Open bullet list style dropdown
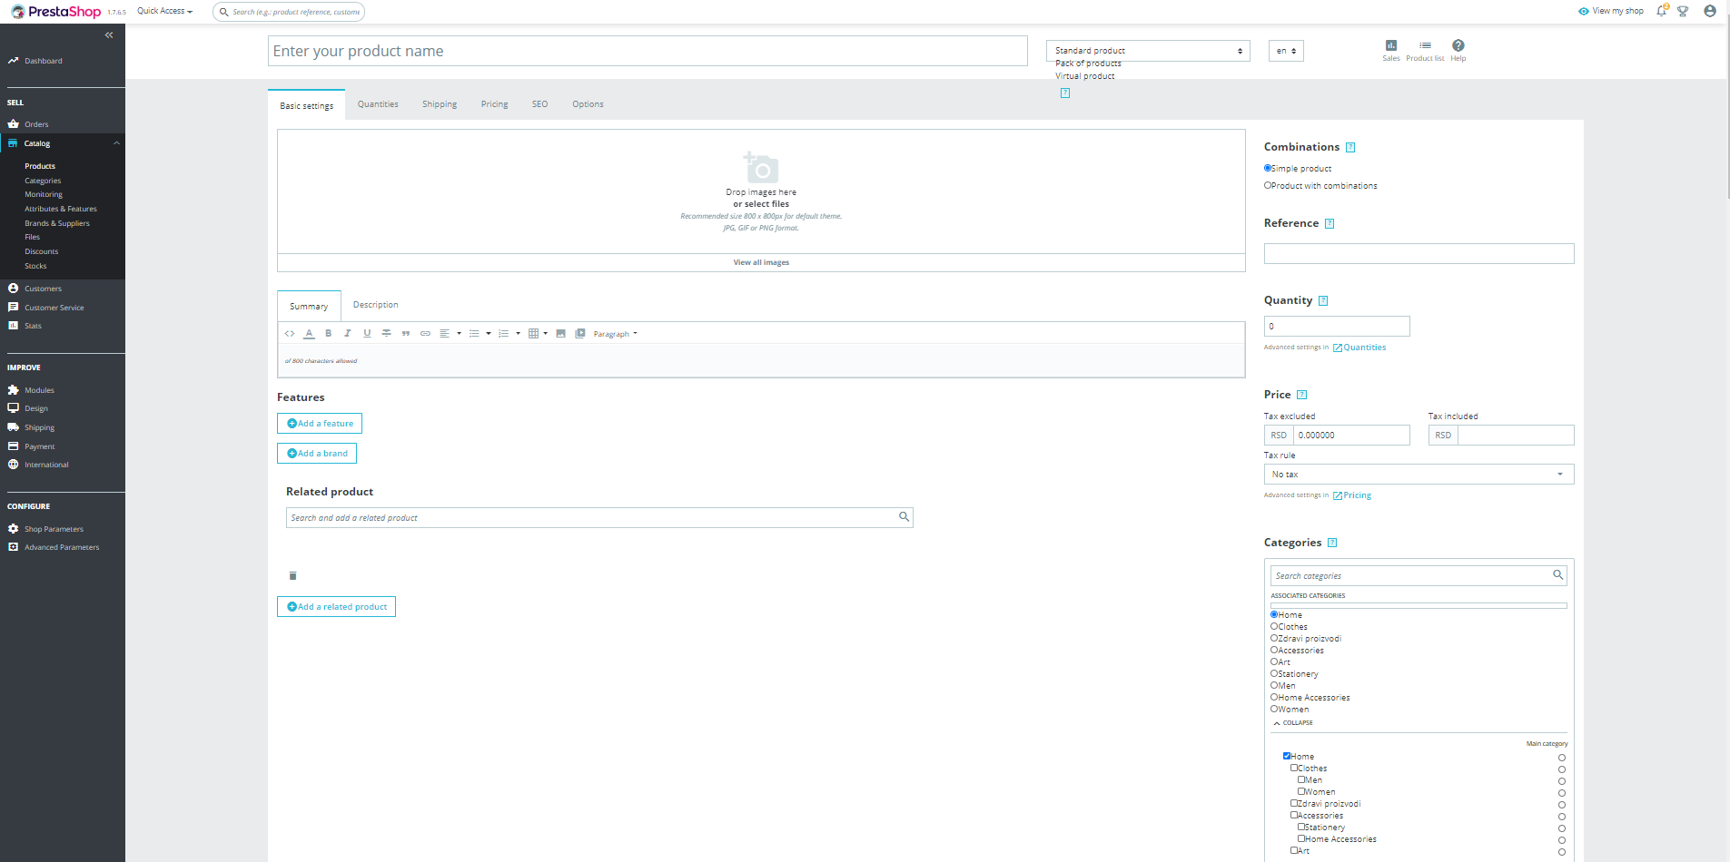Screen dimensions: 1730x862 coord(480,334)
